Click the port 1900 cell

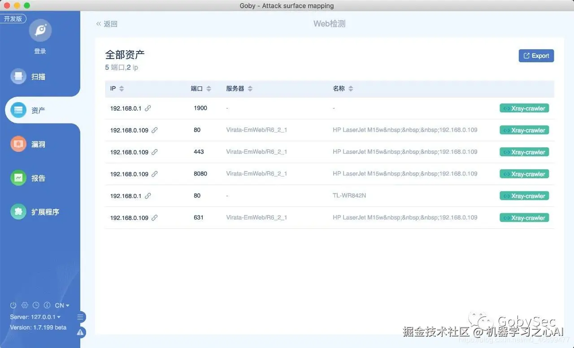(200, 108)
